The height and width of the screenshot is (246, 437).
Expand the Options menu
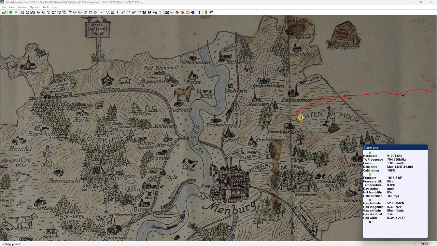pos(35,7)
